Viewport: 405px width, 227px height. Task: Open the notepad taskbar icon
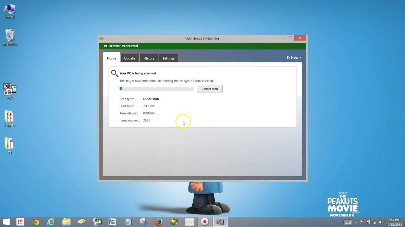128,222
